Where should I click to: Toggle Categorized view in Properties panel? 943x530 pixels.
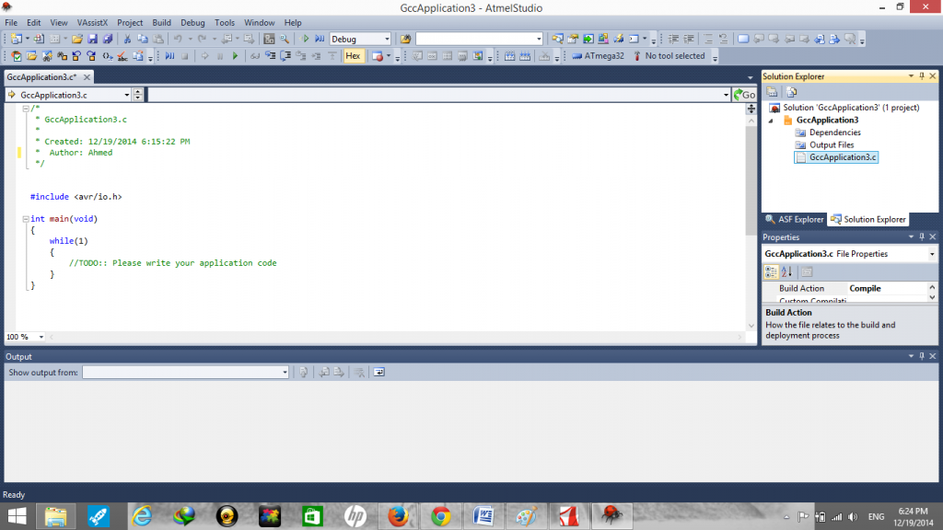pyautogui.click(x=772, y=271)
